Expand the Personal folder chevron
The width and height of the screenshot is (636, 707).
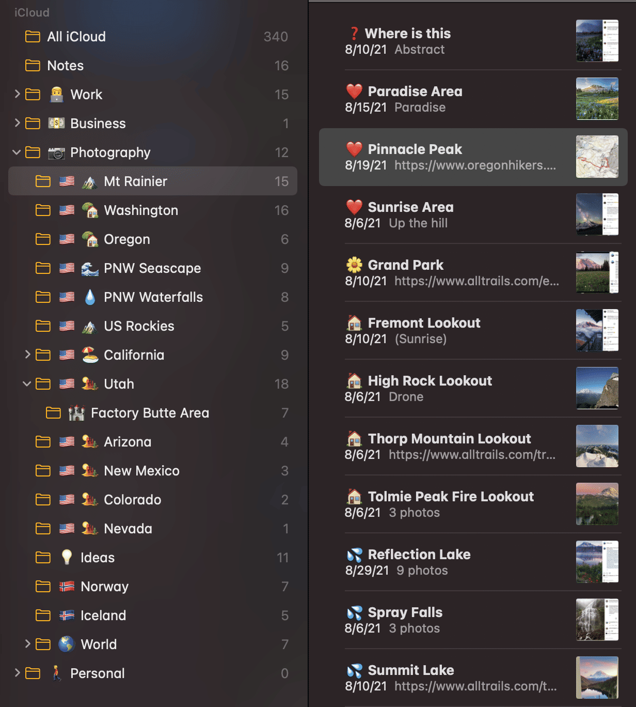click(x=17, y=673)
